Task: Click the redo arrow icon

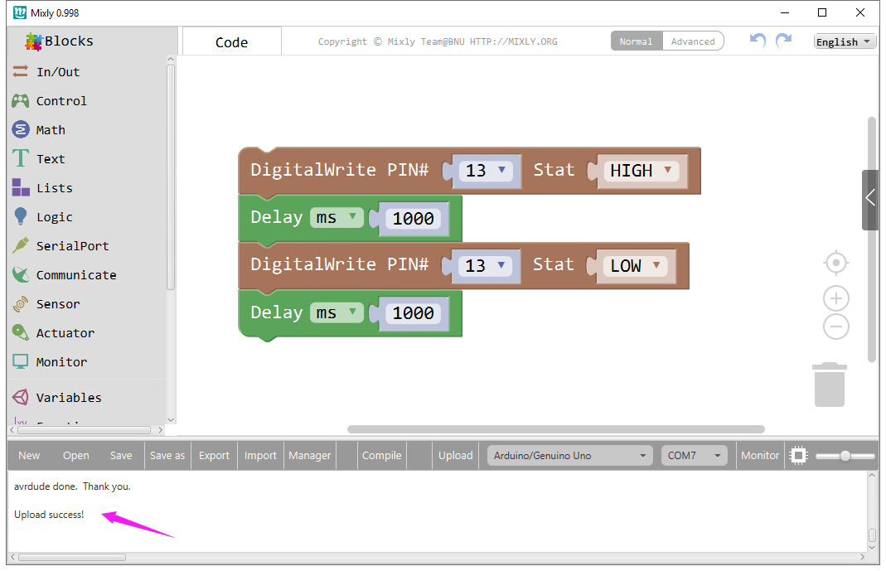Action: pyautogui.click(x=783, y=41)
